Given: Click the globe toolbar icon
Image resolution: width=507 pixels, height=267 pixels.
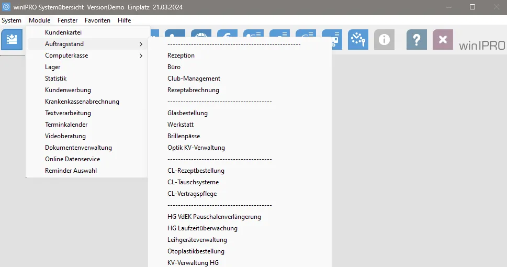Looking at the screenshot, I should pyautogui.click(x=201, y=34).
